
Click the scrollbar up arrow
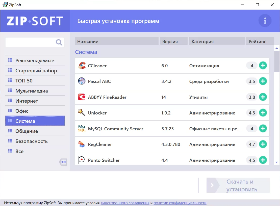pyautogui.click(x=277, y=48)
